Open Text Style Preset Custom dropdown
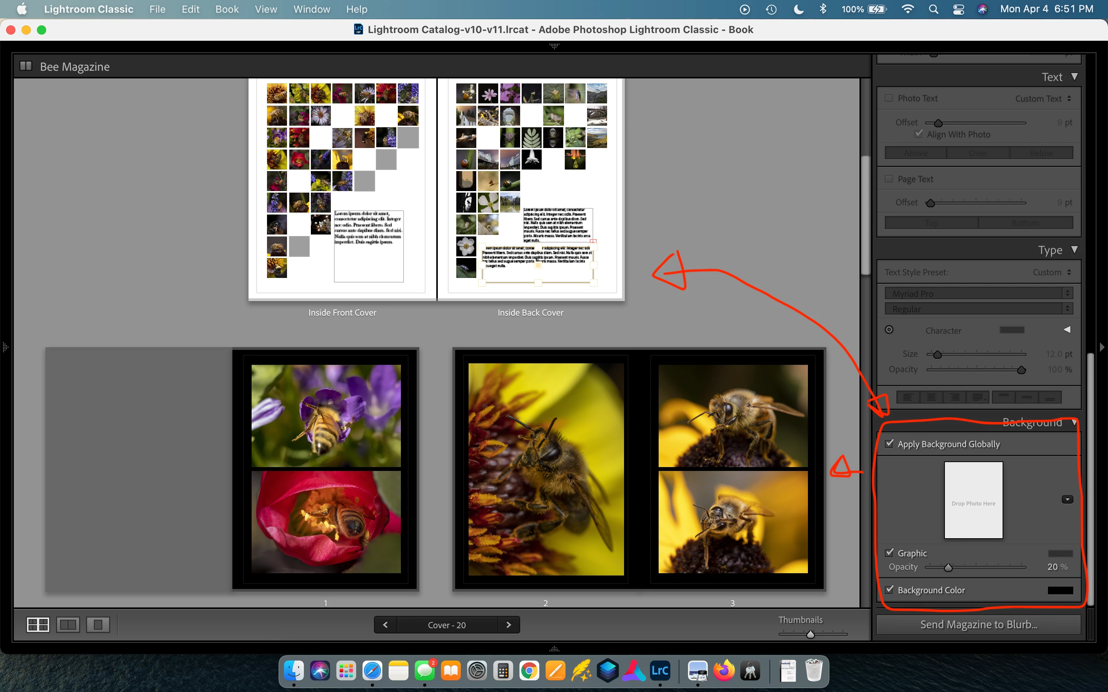The image size is (1108, 692). (x=1052, y=272)
